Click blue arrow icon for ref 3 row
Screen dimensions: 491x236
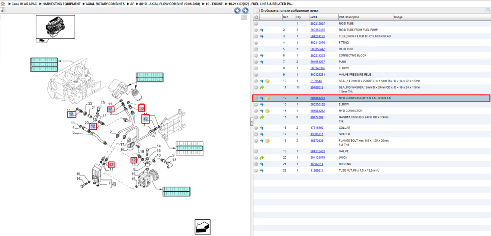(x=262, y=36)
